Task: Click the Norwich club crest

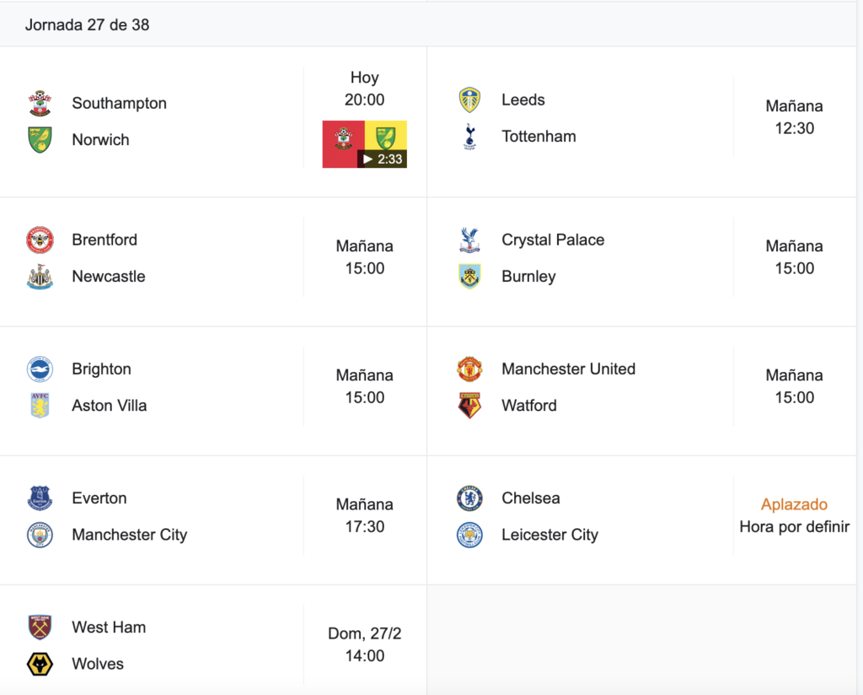Action: click(40, 139)
